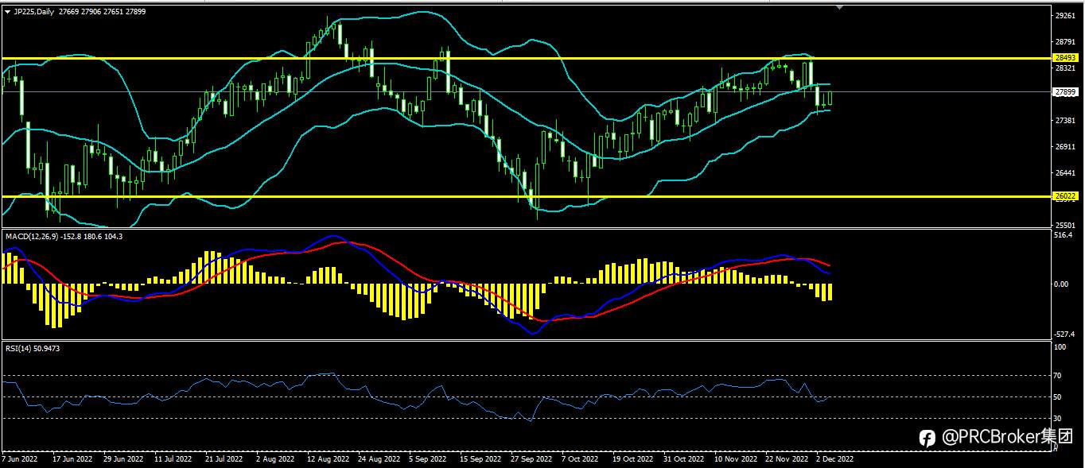Click the 2 Aug 2022 date label
Viewport: 1085px width, 468px height.
(x=275, y=458)
